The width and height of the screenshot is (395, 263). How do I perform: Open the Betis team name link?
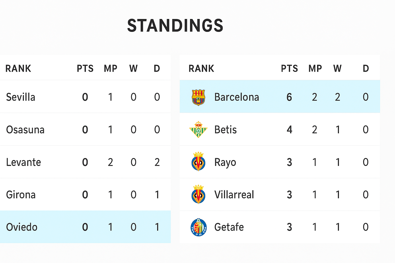225,130
